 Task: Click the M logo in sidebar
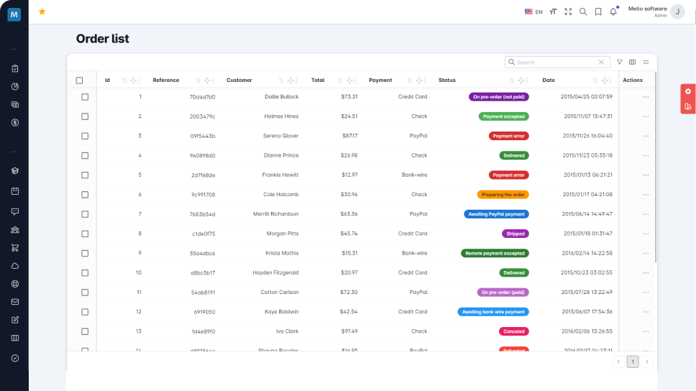[x=14, y=14]
